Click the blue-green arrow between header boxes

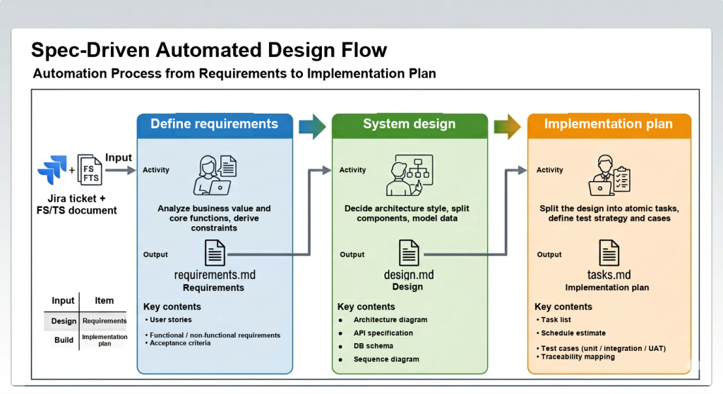point(312,126)
